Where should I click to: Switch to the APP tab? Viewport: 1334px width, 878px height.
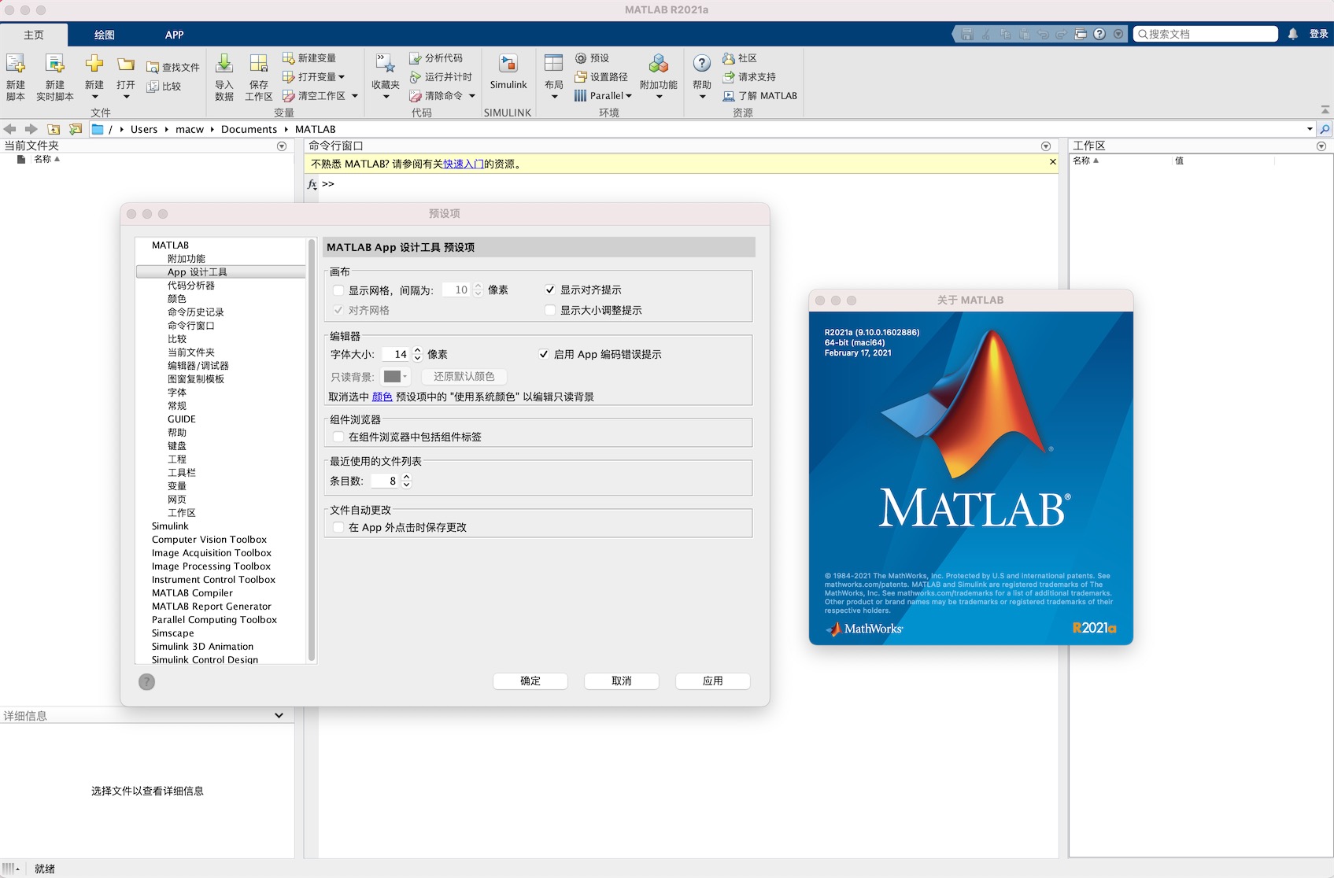(174, 35)
